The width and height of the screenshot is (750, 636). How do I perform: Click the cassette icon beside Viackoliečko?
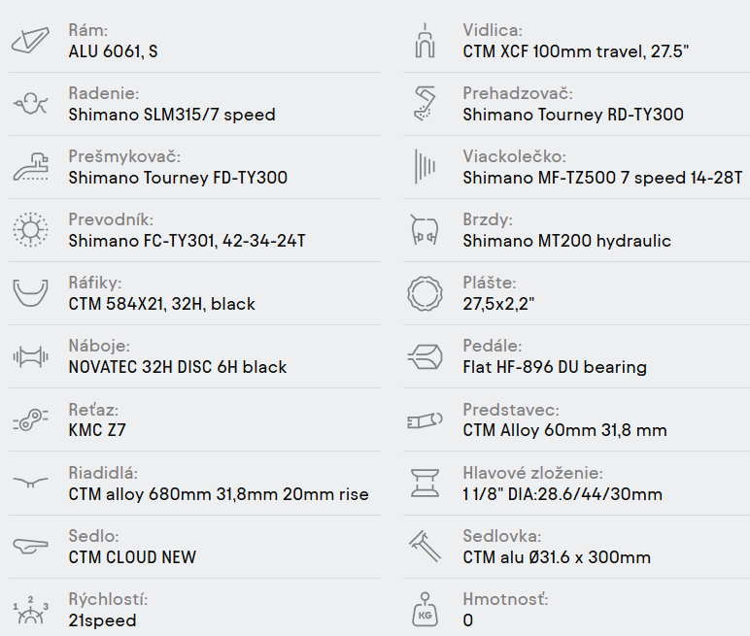point(424,167)
